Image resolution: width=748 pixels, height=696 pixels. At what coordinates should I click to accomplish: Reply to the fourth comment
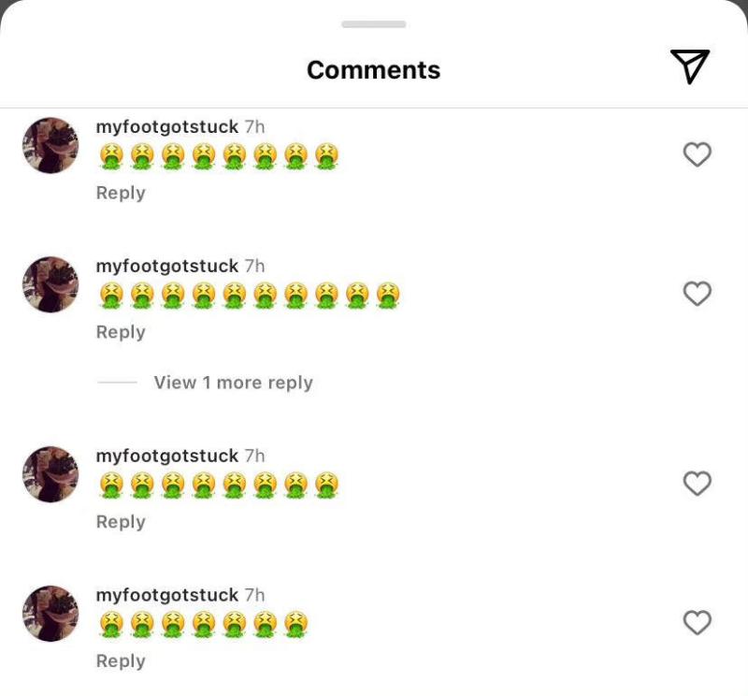point(121,661)
